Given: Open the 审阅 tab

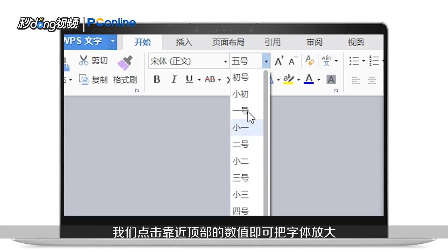Looking at the screenshot, I should pyautogui.click(x=314, y=42).
